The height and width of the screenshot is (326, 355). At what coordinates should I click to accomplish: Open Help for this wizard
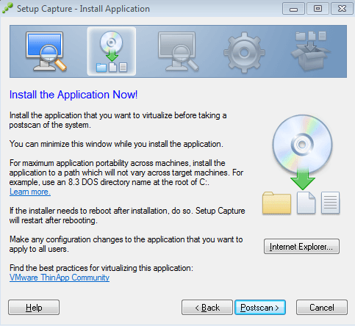34,307
